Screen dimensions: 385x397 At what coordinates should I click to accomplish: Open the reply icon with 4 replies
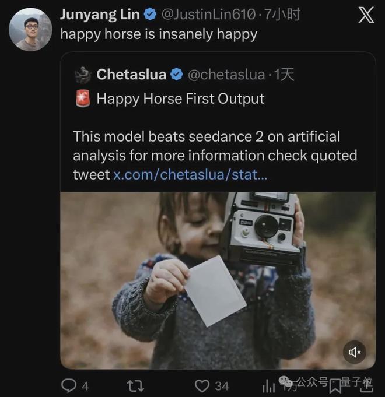(x=69, y=385)
